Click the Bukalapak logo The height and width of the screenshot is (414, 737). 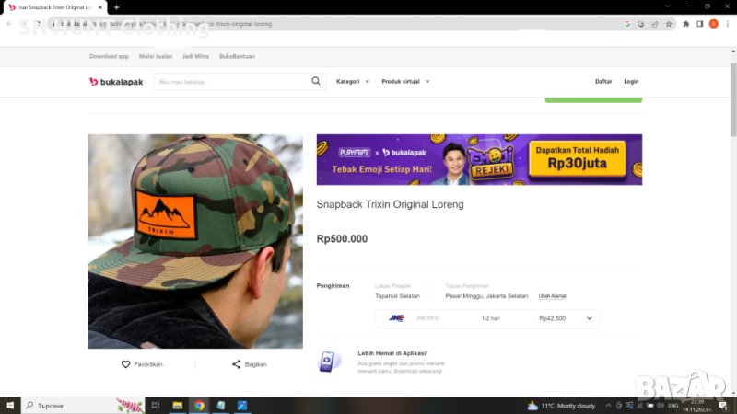(114, 82)
